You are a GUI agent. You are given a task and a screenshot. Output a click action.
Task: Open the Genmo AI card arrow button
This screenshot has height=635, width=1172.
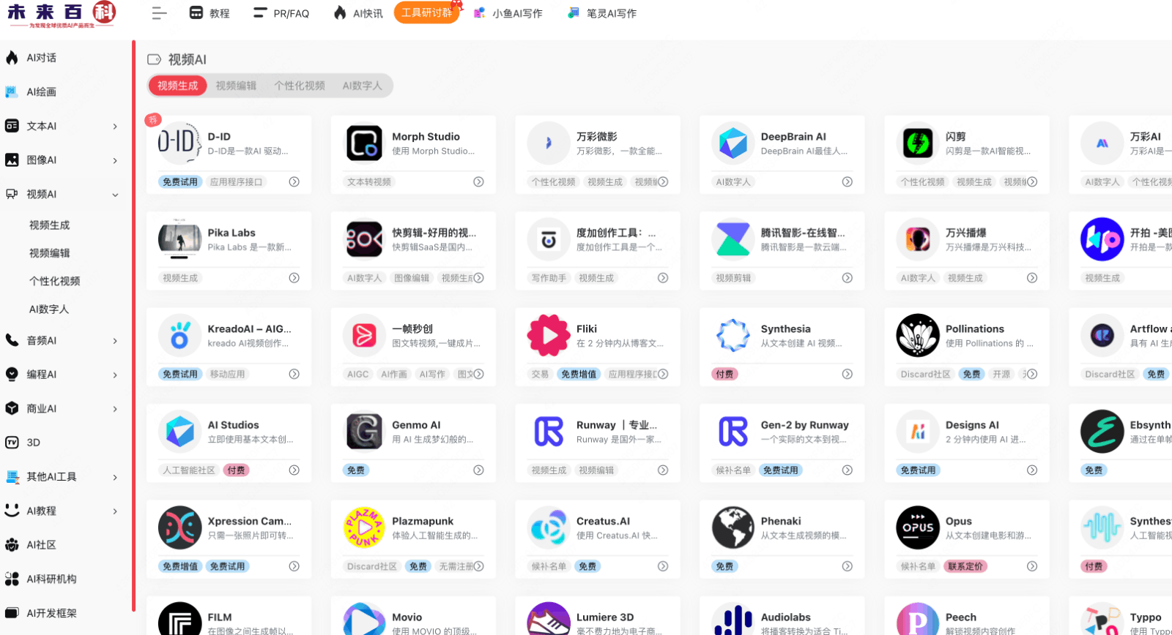point(478,470)
